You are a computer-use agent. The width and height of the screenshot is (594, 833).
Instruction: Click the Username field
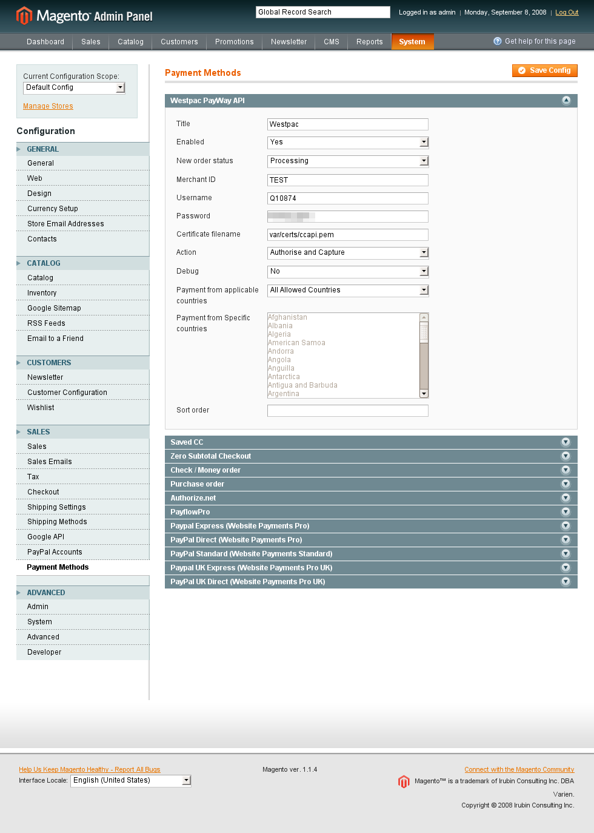(348, 198)
